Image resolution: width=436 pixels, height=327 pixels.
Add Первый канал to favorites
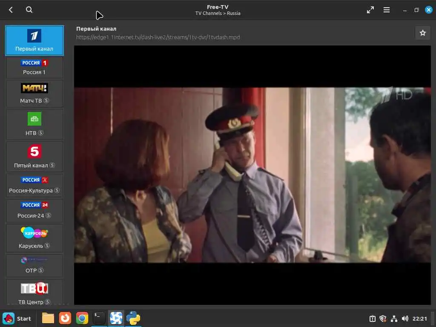(422, 33)
